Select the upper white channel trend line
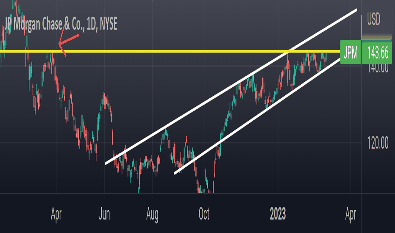Viewport: 395px width, 233px height. pyautogui.click(x=231, y=87)
